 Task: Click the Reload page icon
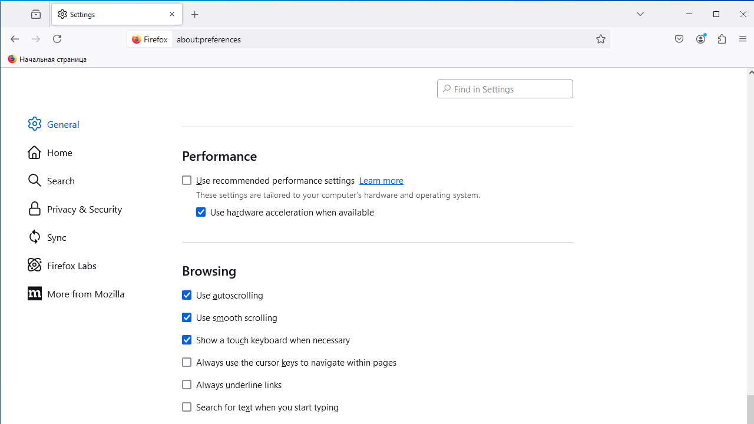click(57, 39)
